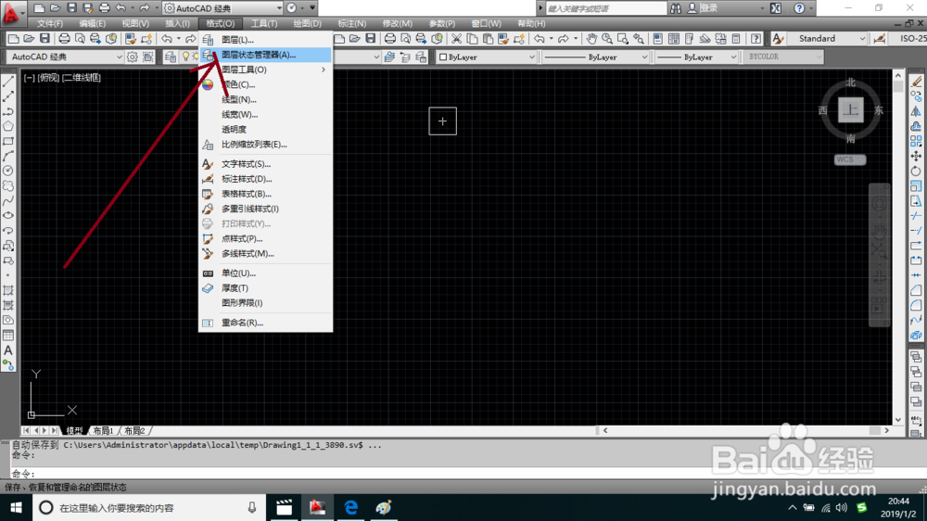Click the binoculars search icon
Screen dimensions: 927x521
click(675, 8)
